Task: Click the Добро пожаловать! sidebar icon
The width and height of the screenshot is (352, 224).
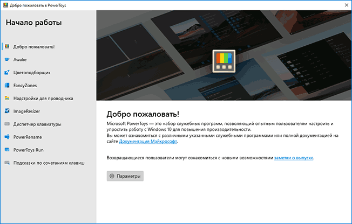Action: (7, 46)
